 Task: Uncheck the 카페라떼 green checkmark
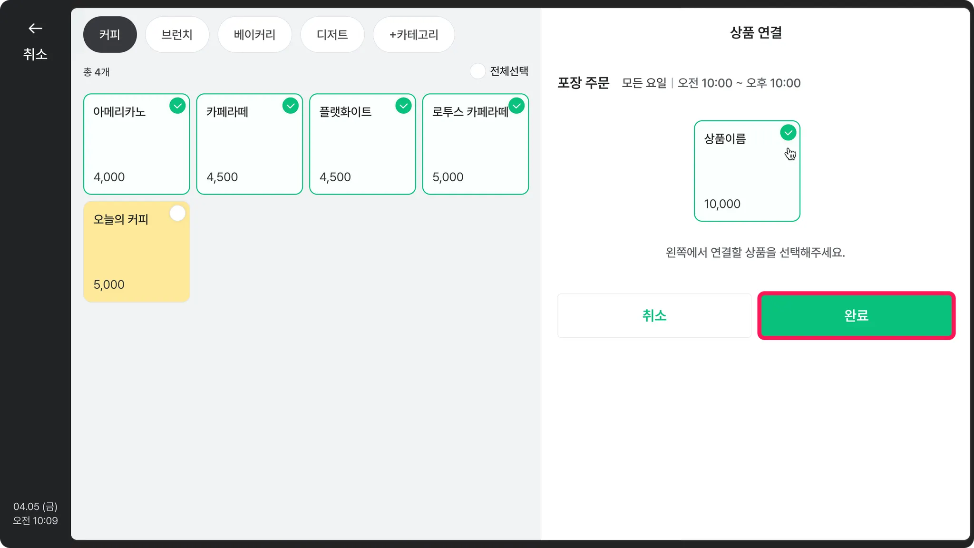pyautogui.click(x=290, y=106)
